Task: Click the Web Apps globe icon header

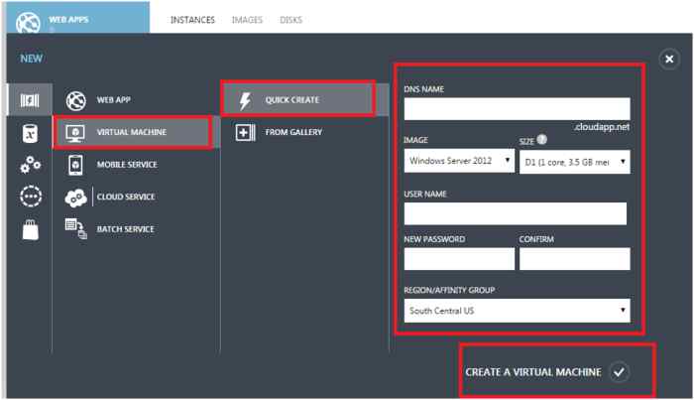Action: (x=28, y=23)
